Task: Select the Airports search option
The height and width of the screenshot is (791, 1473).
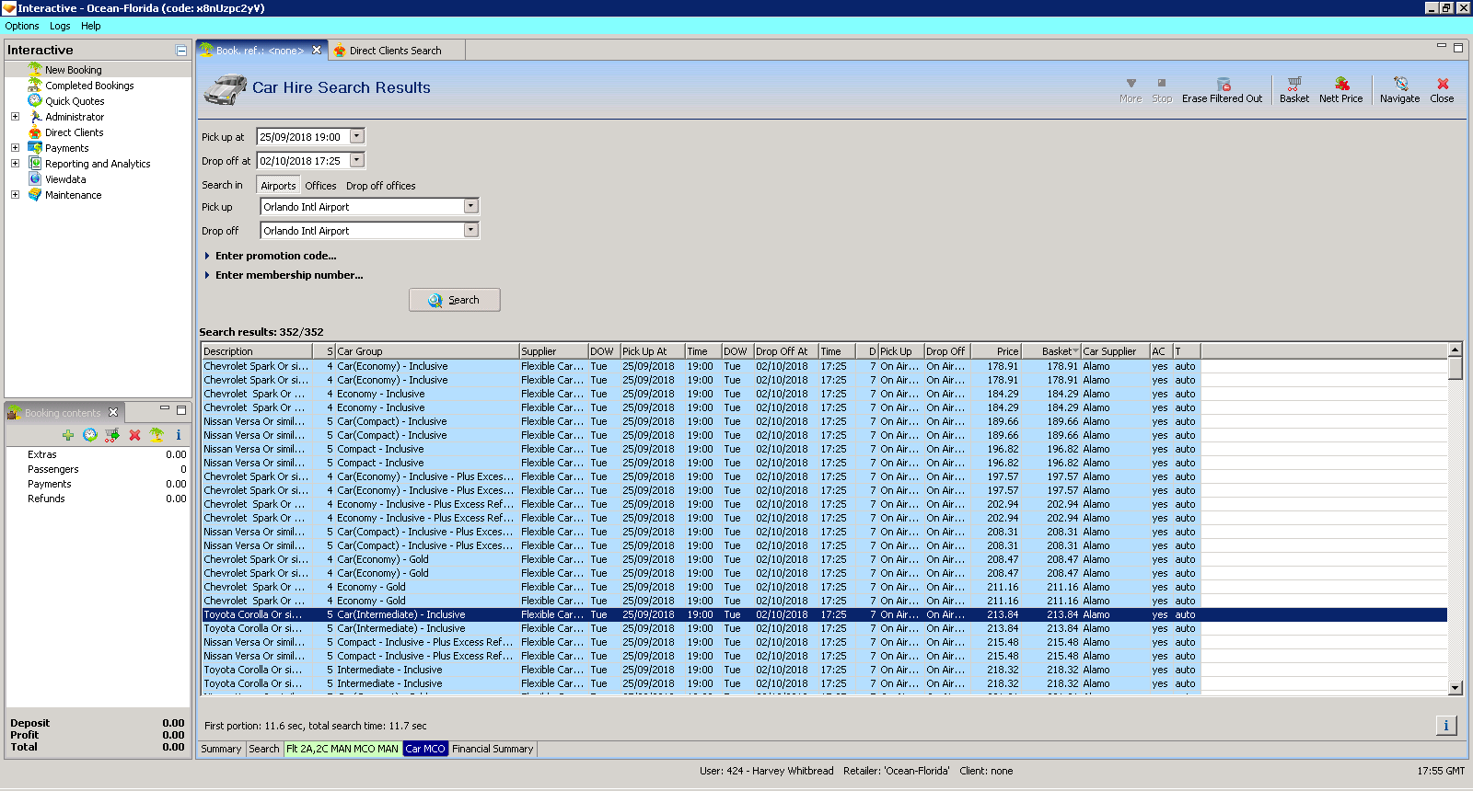Action: click(x=278, y=186)
